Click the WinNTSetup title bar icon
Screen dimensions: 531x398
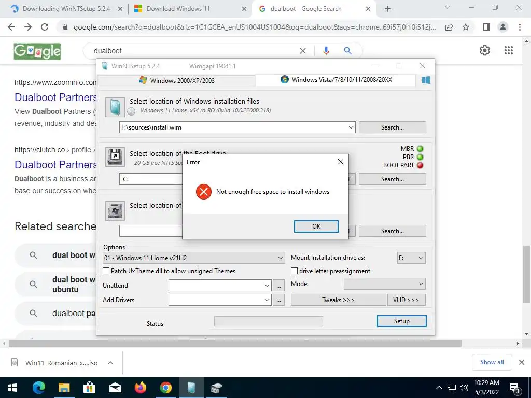point(105,66)
